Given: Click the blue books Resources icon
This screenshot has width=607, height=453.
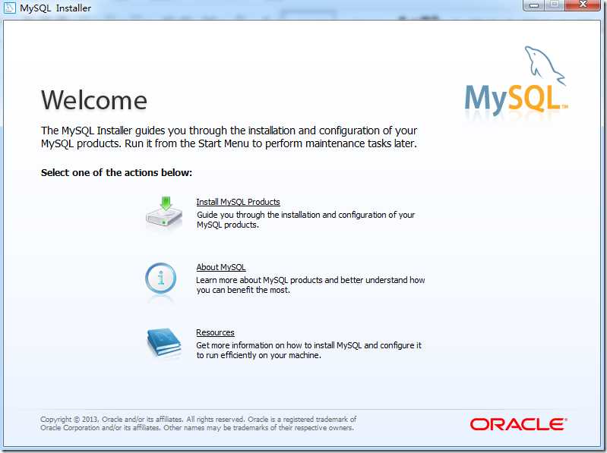Looking at the screenshot, I should (164, 342).
